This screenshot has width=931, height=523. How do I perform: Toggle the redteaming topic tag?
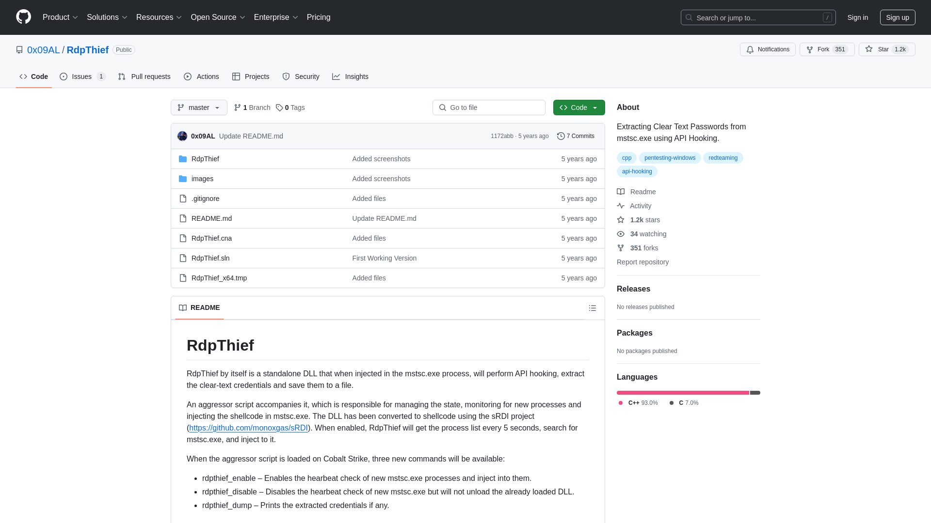coord(723,158)
